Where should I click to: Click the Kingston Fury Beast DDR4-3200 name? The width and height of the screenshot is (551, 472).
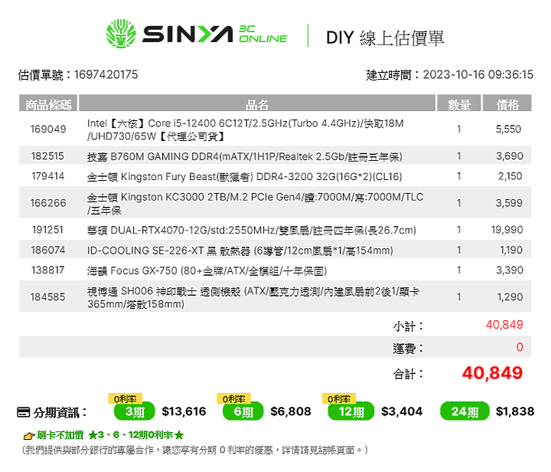[x=245, y=176]
